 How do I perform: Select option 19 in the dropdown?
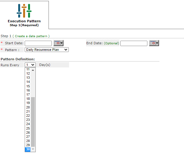point(28,103)
